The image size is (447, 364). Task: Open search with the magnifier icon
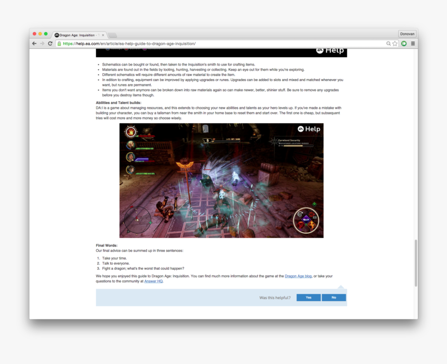click(388, 43)
